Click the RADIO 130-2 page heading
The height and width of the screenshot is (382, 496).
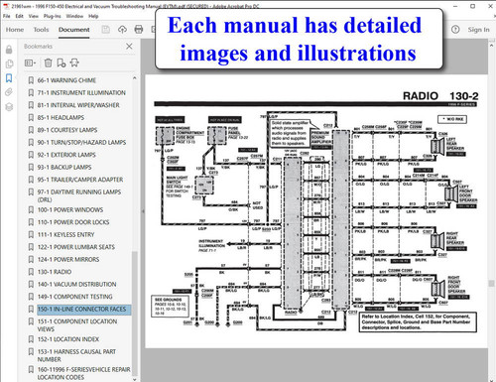pos(440,96)
